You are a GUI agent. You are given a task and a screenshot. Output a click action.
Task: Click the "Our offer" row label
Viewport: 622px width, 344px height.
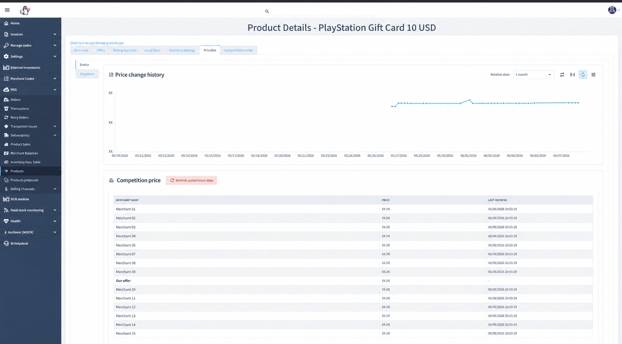point(123,281)
